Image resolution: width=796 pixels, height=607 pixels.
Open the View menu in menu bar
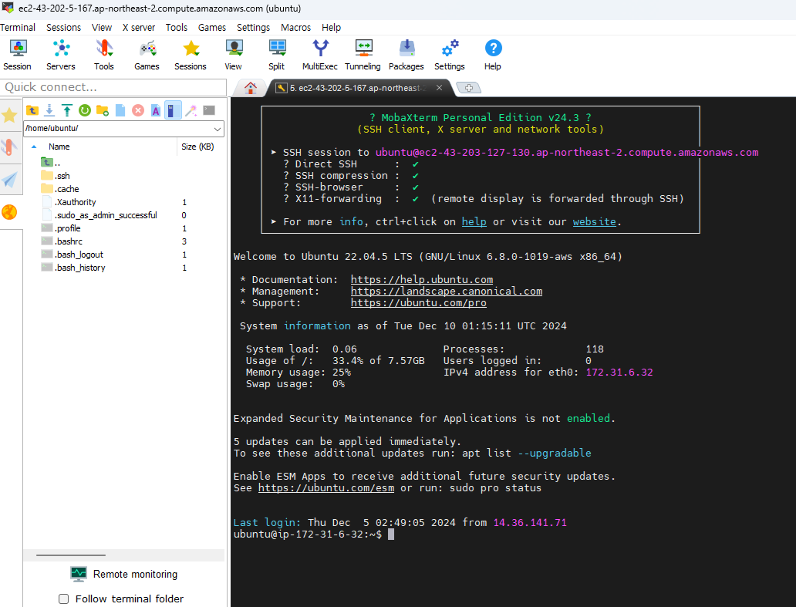click(x=102, y=28)
